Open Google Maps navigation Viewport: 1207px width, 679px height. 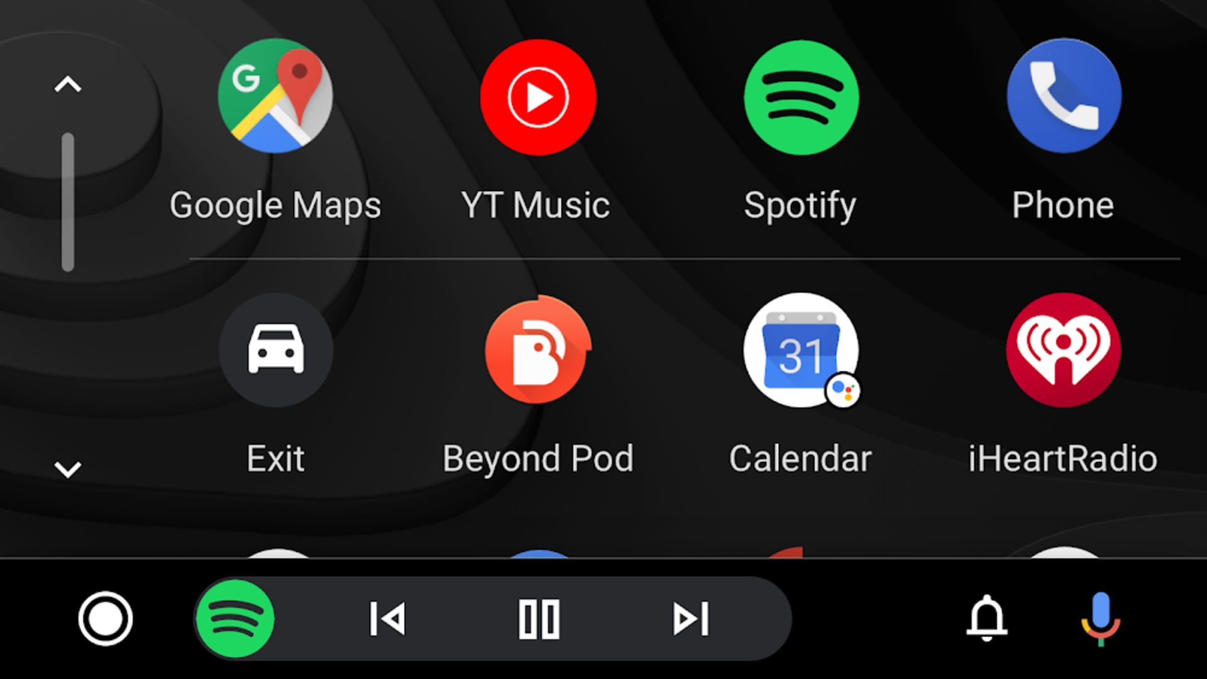(275, 96)
